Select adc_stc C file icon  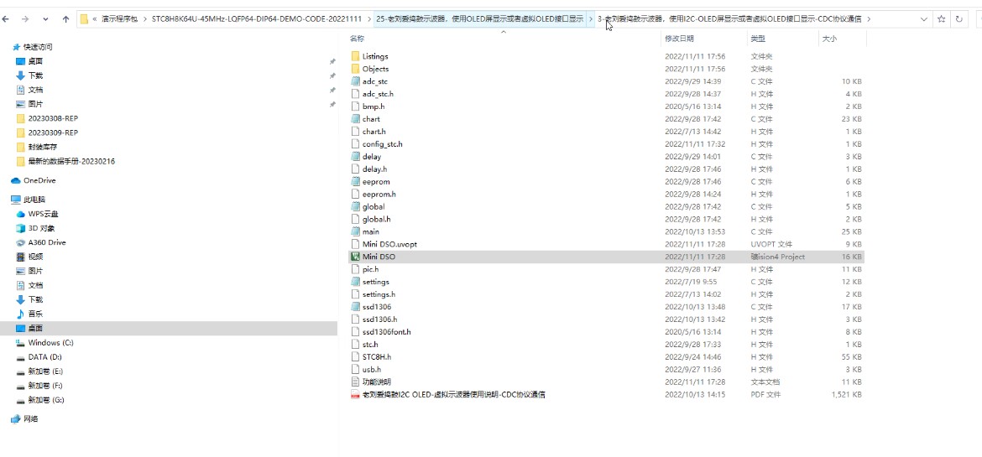[x=356, y=81]
